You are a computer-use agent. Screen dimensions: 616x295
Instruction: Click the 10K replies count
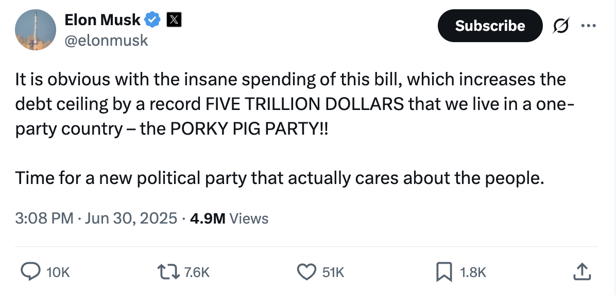pos(58,272)
